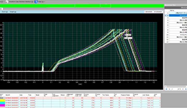Screen dimensions: 187x108
Task: Click the cyan color swatch in data table
Action: [2, 103]
